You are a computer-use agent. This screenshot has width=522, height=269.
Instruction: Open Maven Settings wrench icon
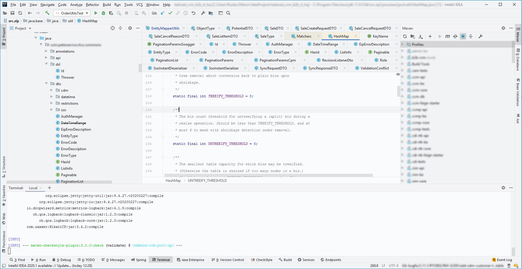tap(481, 36)
